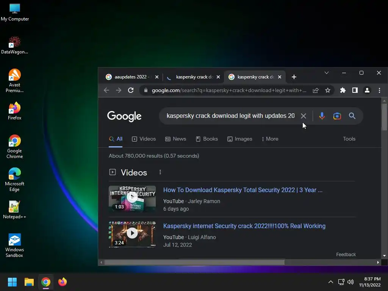Click vertical scrollbar down arrow
The width and height of the screenshot is (388, 291).
(384, 256)
